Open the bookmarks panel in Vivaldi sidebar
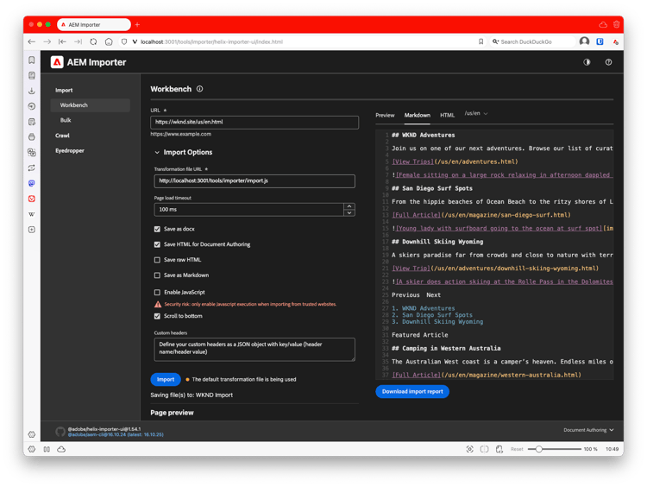Viewport: 647px width, 487px height. 32,60
